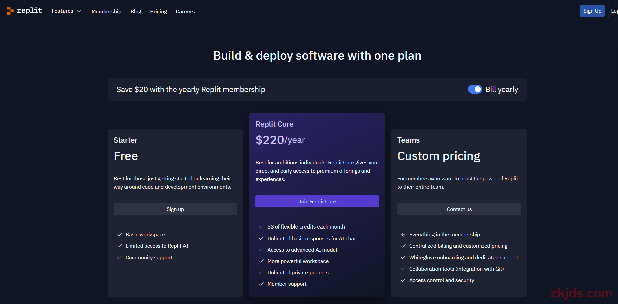Click 'Unlimited basic responses for AI chat' text
The image size is (618, 304).
pyautogui.click(x=312, y=238)
